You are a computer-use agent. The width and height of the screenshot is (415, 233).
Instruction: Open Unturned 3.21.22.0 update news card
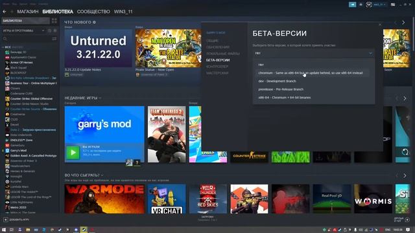(98, 48)
